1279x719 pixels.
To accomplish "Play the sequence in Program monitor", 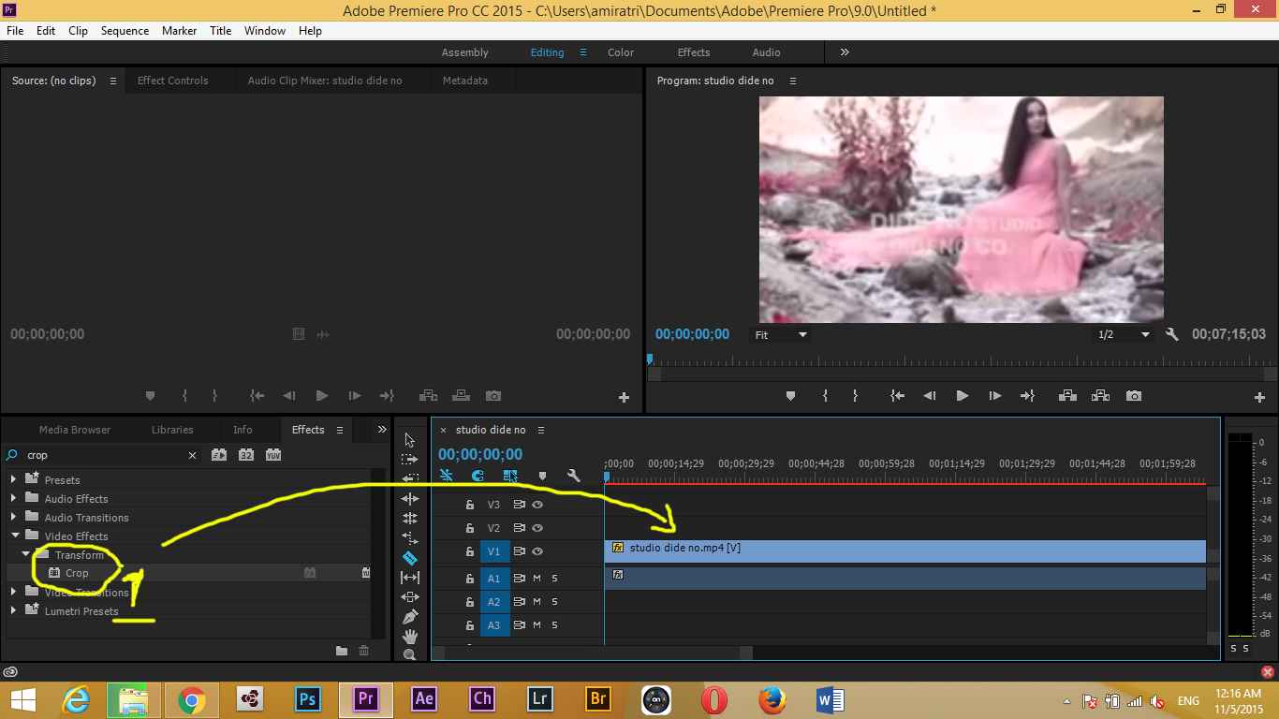I will [x=962, y=396].
